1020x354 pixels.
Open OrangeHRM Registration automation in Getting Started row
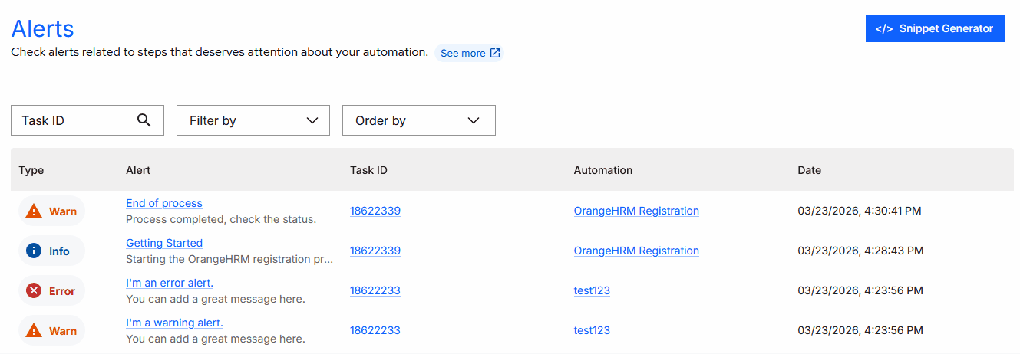pyautogui.click(x=636, y=251)
